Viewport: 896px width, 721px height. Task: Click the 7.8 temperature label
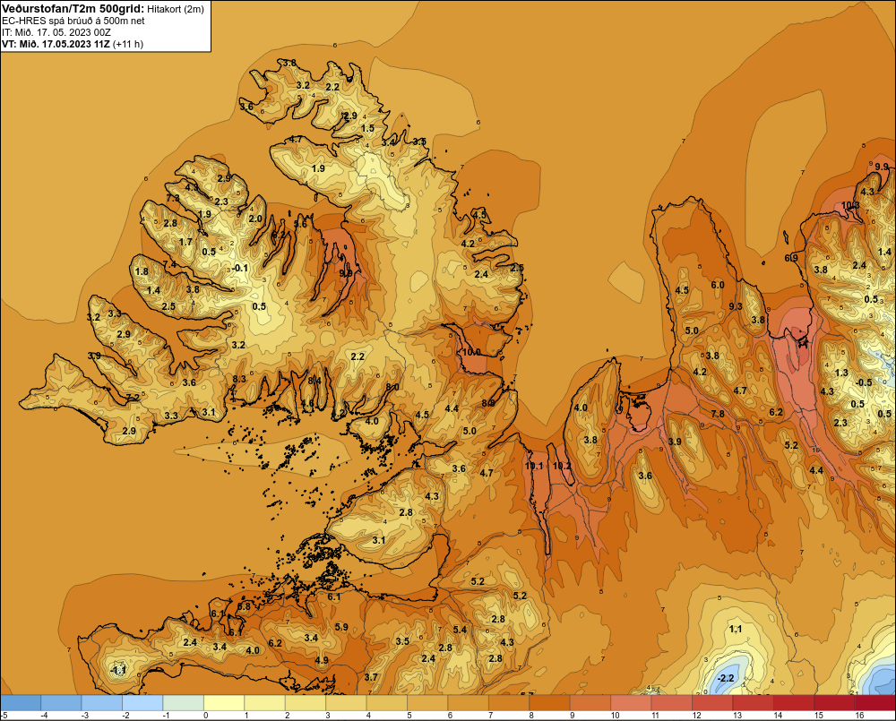[x=718, y=414]
